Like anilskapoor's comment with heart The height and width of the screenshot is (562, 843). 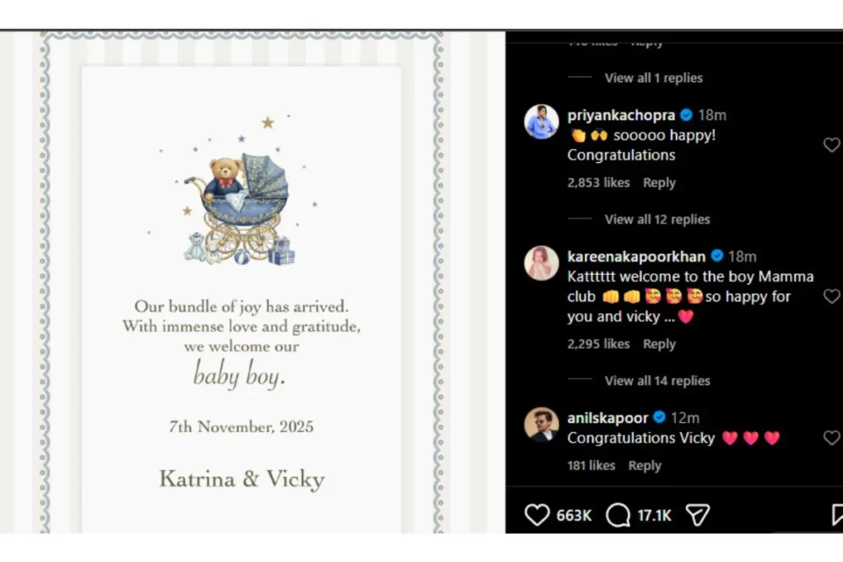[831, 438]
